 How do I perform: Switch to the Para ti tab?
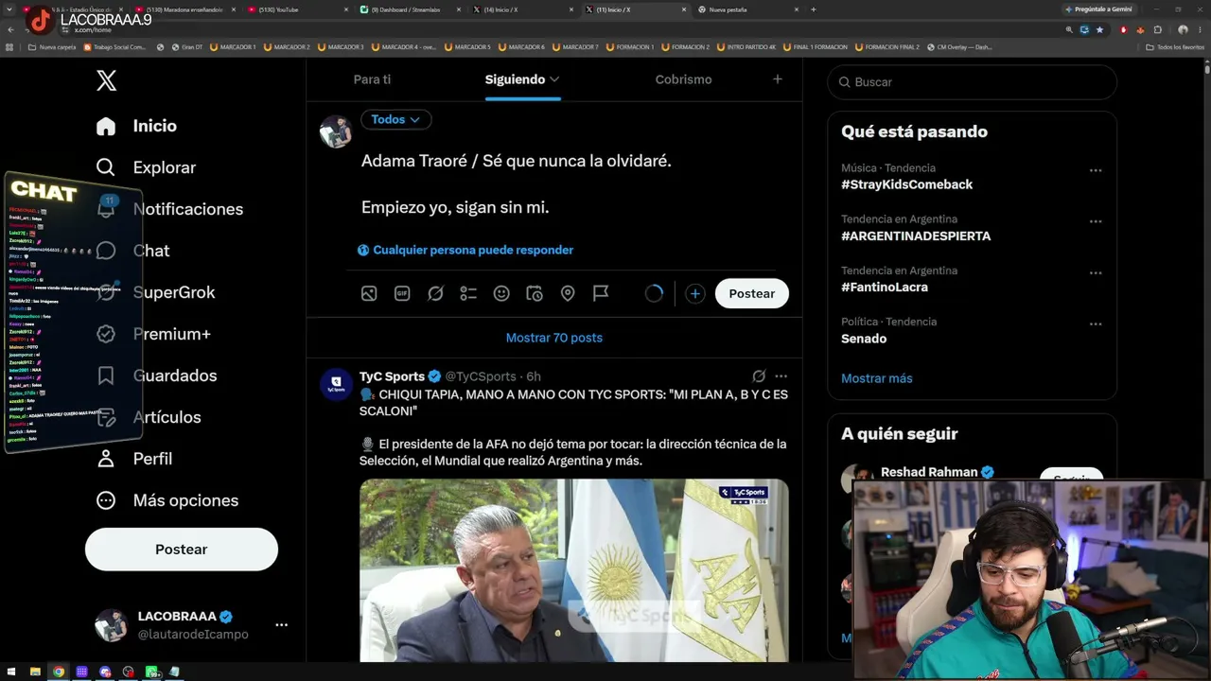click(372, 79)
